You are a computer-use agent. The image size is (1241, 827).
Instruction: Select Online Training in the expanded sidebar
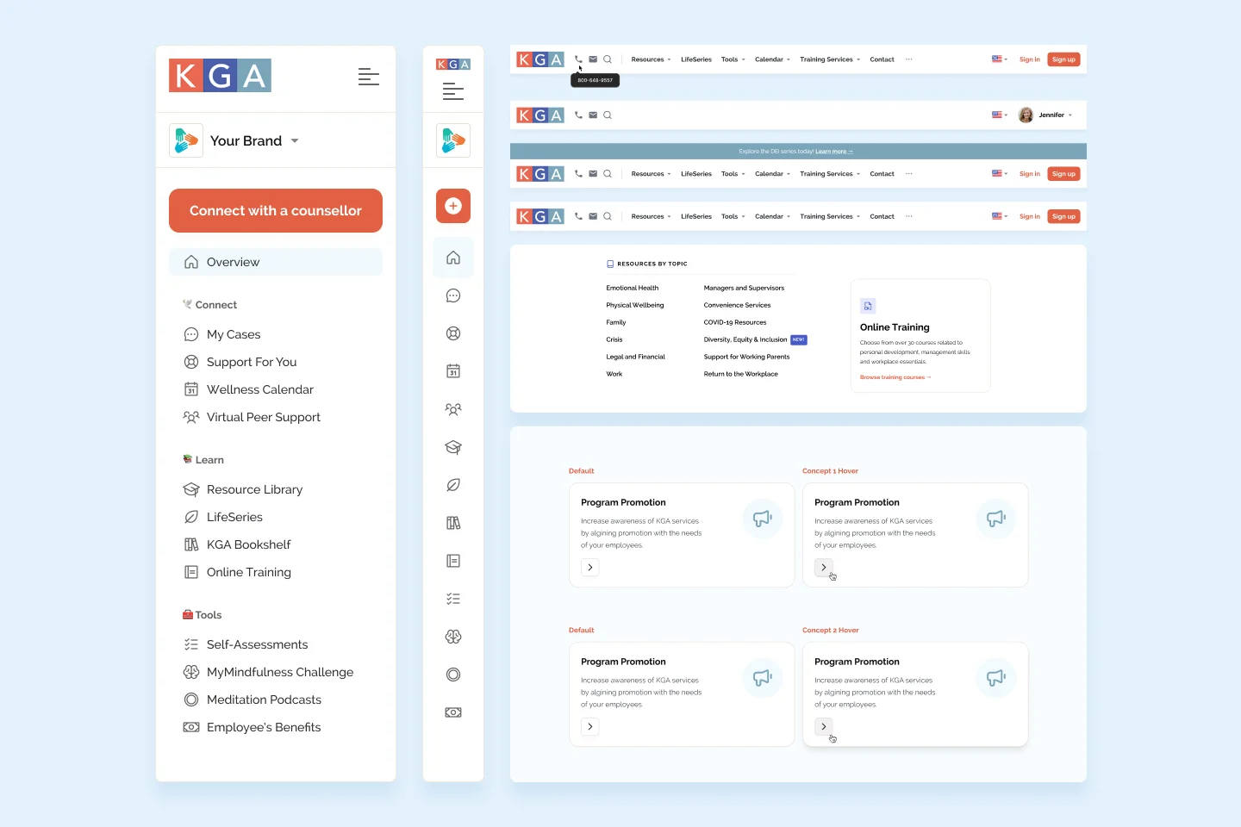pyautogui.click(x=238, y=572)
